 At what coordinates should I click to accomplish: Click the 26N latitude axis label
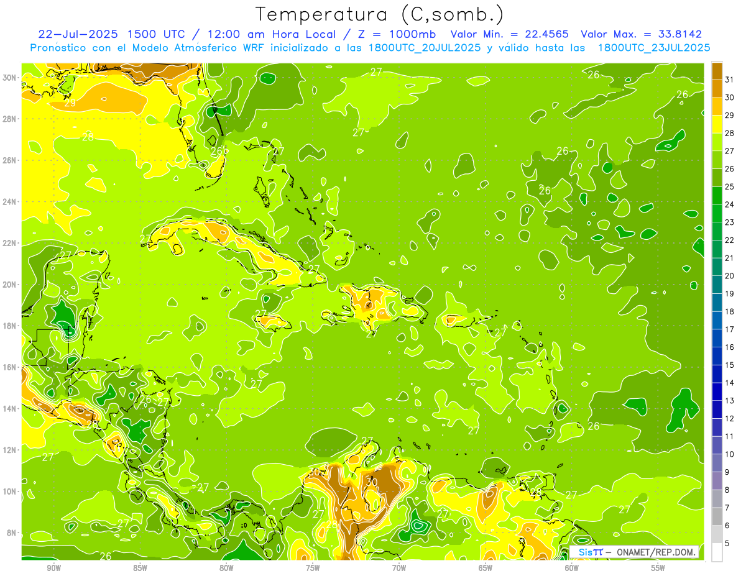point(9,160)
